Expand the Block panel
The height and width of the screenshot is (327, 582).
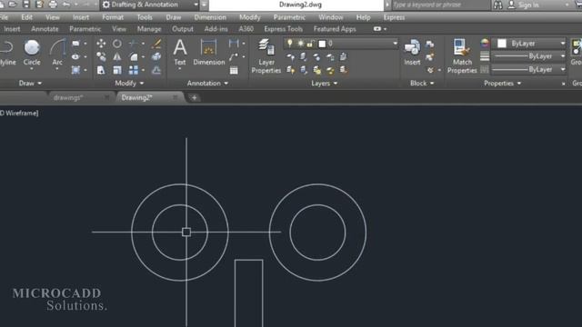422,83
